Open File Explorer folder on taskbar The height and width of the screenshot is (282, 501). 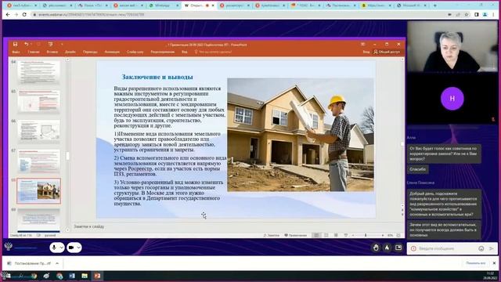coord(85,276)
